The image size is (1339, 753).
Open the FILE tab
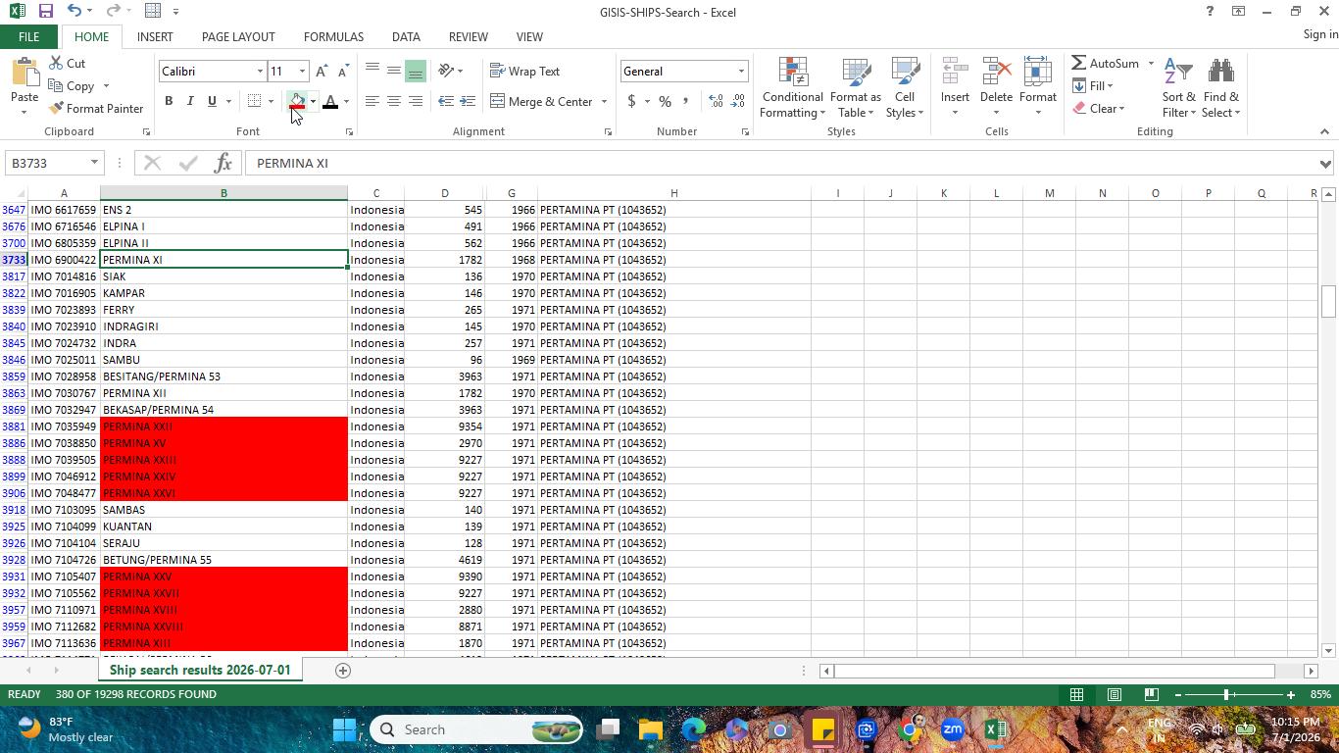pyautogui.click(x=28, y=36)
